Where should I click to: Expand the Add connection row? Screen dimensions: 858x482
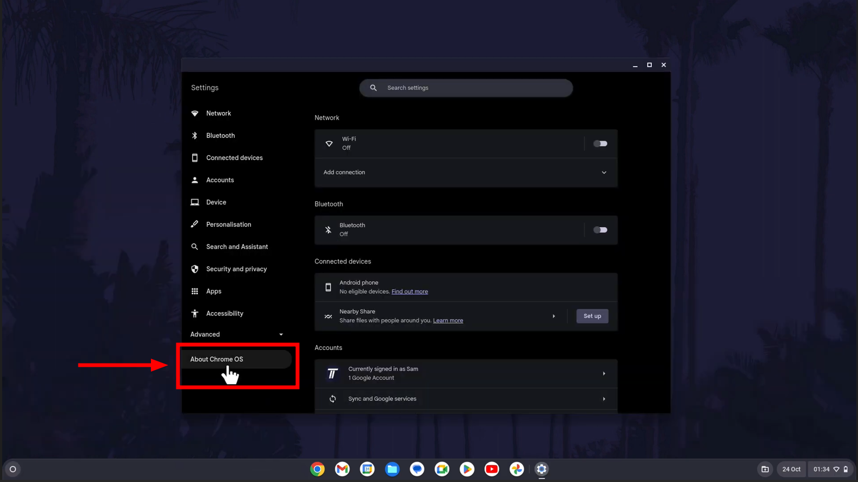tap(466, 173)
